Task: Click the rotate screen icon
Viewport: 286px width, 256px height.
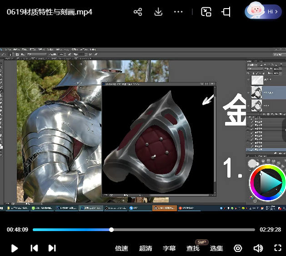Action: (x=226, y=12)
